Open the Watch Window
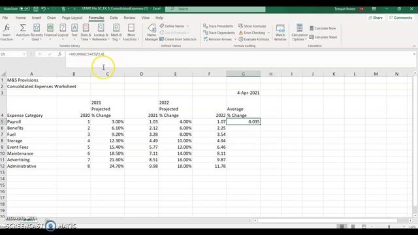 pos(280,32)
